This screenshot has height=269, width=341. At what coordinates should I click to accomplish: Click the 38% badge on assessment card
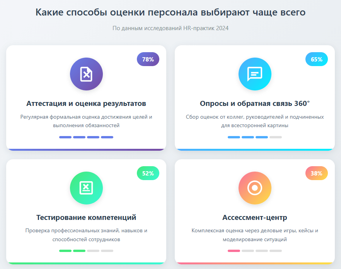(x=316, y=174)
